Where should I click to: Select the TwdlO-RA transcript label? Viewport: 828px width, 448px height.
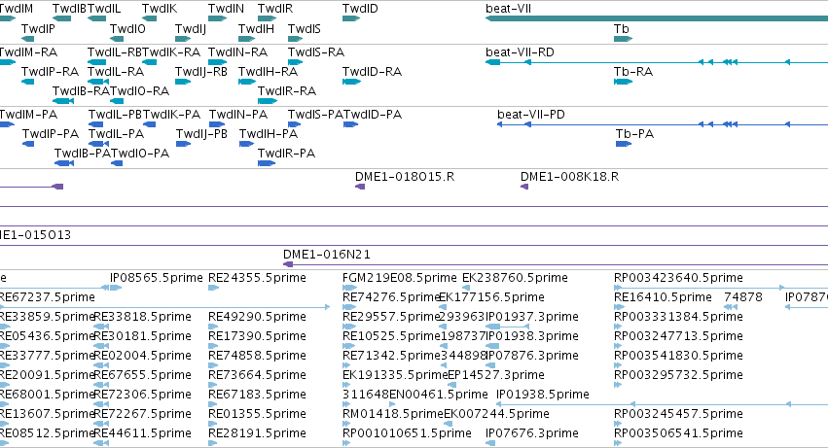pos(139,90)
